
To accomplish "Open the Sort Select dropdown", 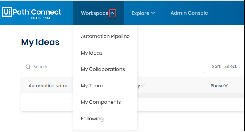I will click(x=226, y=67).
